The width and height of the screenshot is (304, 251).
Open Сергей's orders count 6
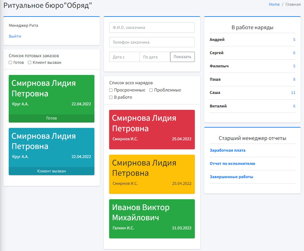coord(294,53)
